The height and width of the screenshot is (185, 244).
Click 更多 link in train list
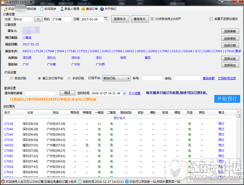tap(238, 51)
